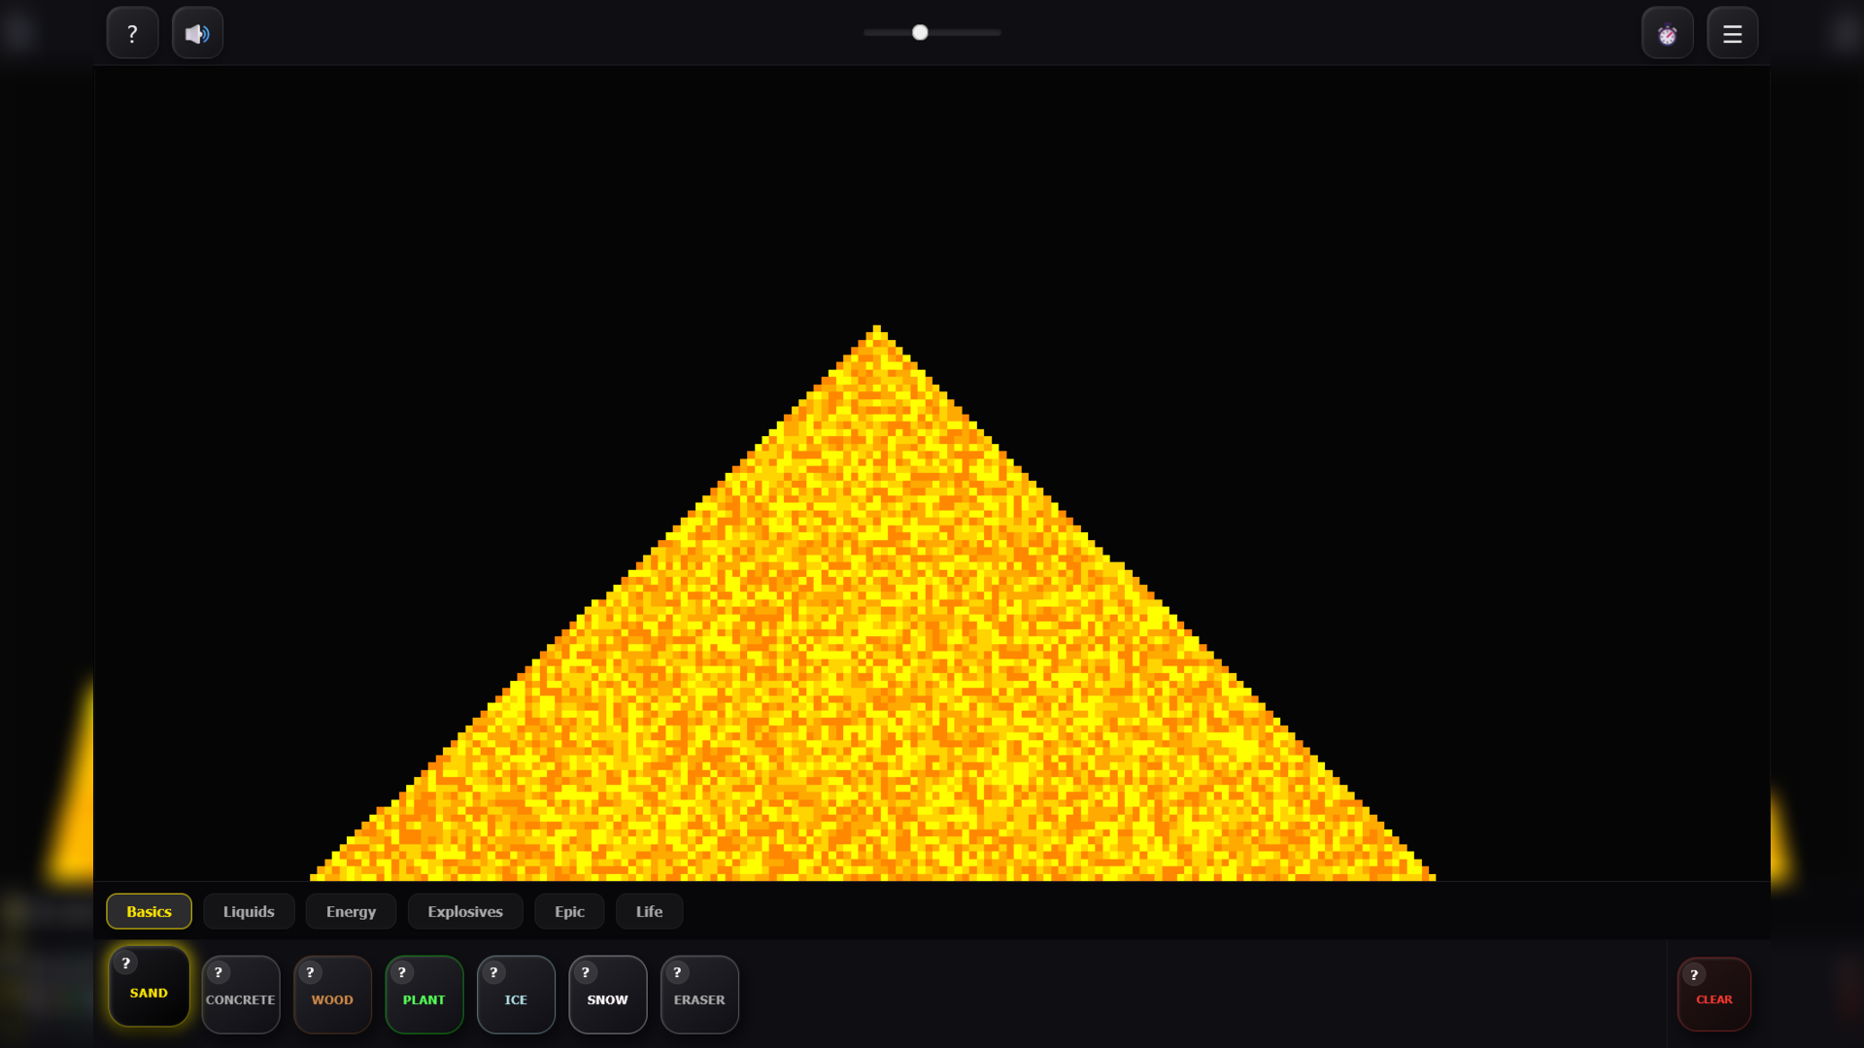Select the Concrete element
The image size is (1864, 1048).
(240, 998)
